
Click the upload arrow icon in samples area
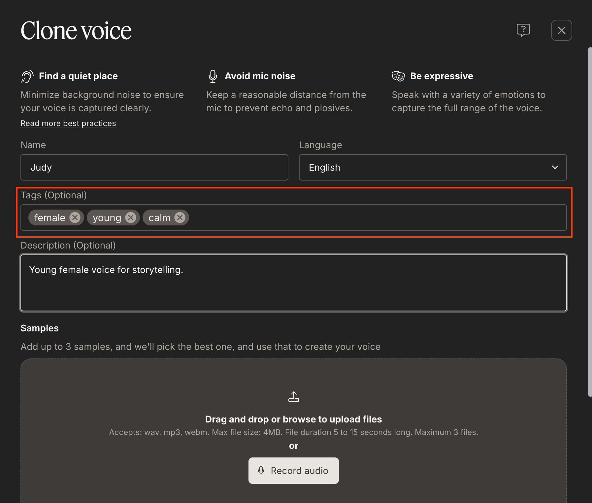click(294, 396)
